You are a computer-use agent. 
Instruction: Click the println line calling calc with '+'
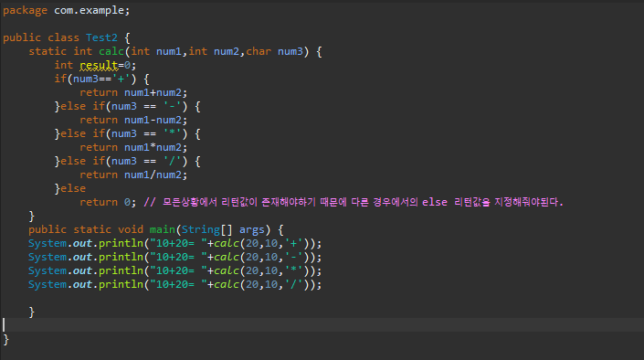point(175,243)
